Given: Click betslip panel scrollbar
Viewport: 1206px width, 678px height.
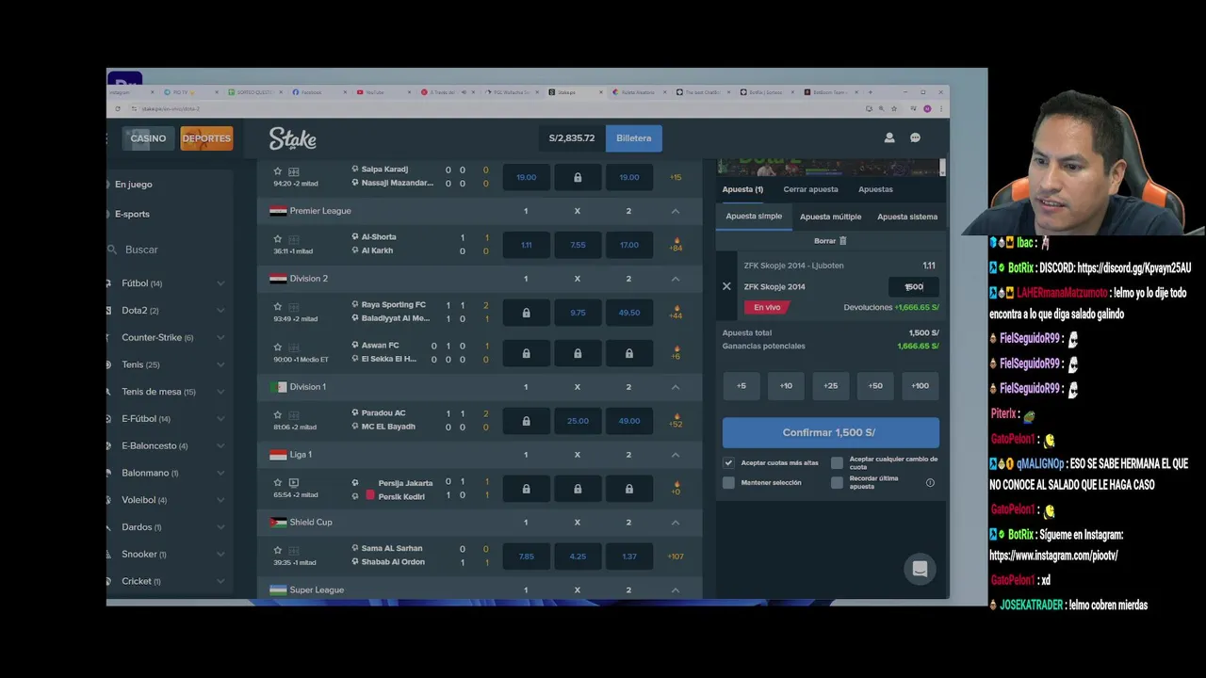Looking at the screenshot, I should click(x=943, y=167).
